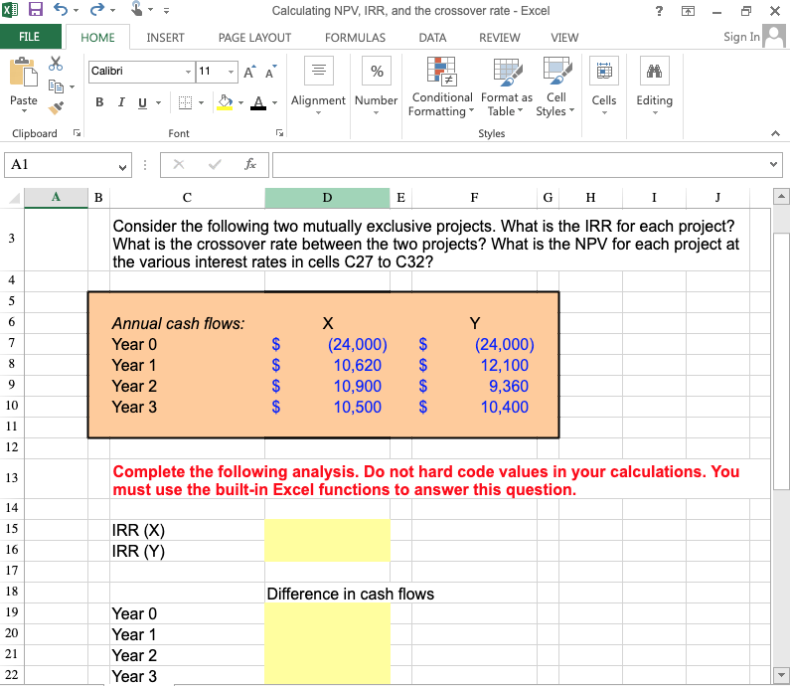Open Customize Quick Access Toolbar dropdown
The height and width of the screenshot is (686, 790).
(166, 10)
